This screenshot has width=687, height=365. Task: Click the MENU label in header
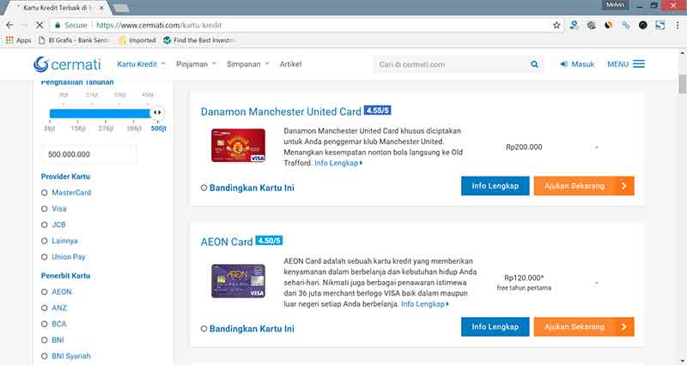coord(617,64)
